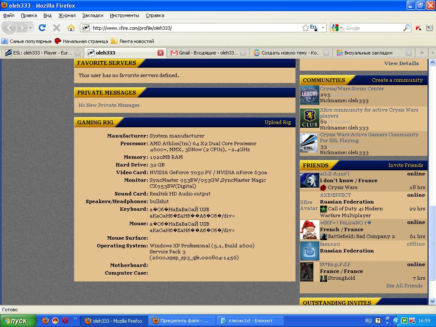Screen dimensions: 436x327
Task: Open Crysis Wars Active Gamers Community link
Action: [369, 138]
